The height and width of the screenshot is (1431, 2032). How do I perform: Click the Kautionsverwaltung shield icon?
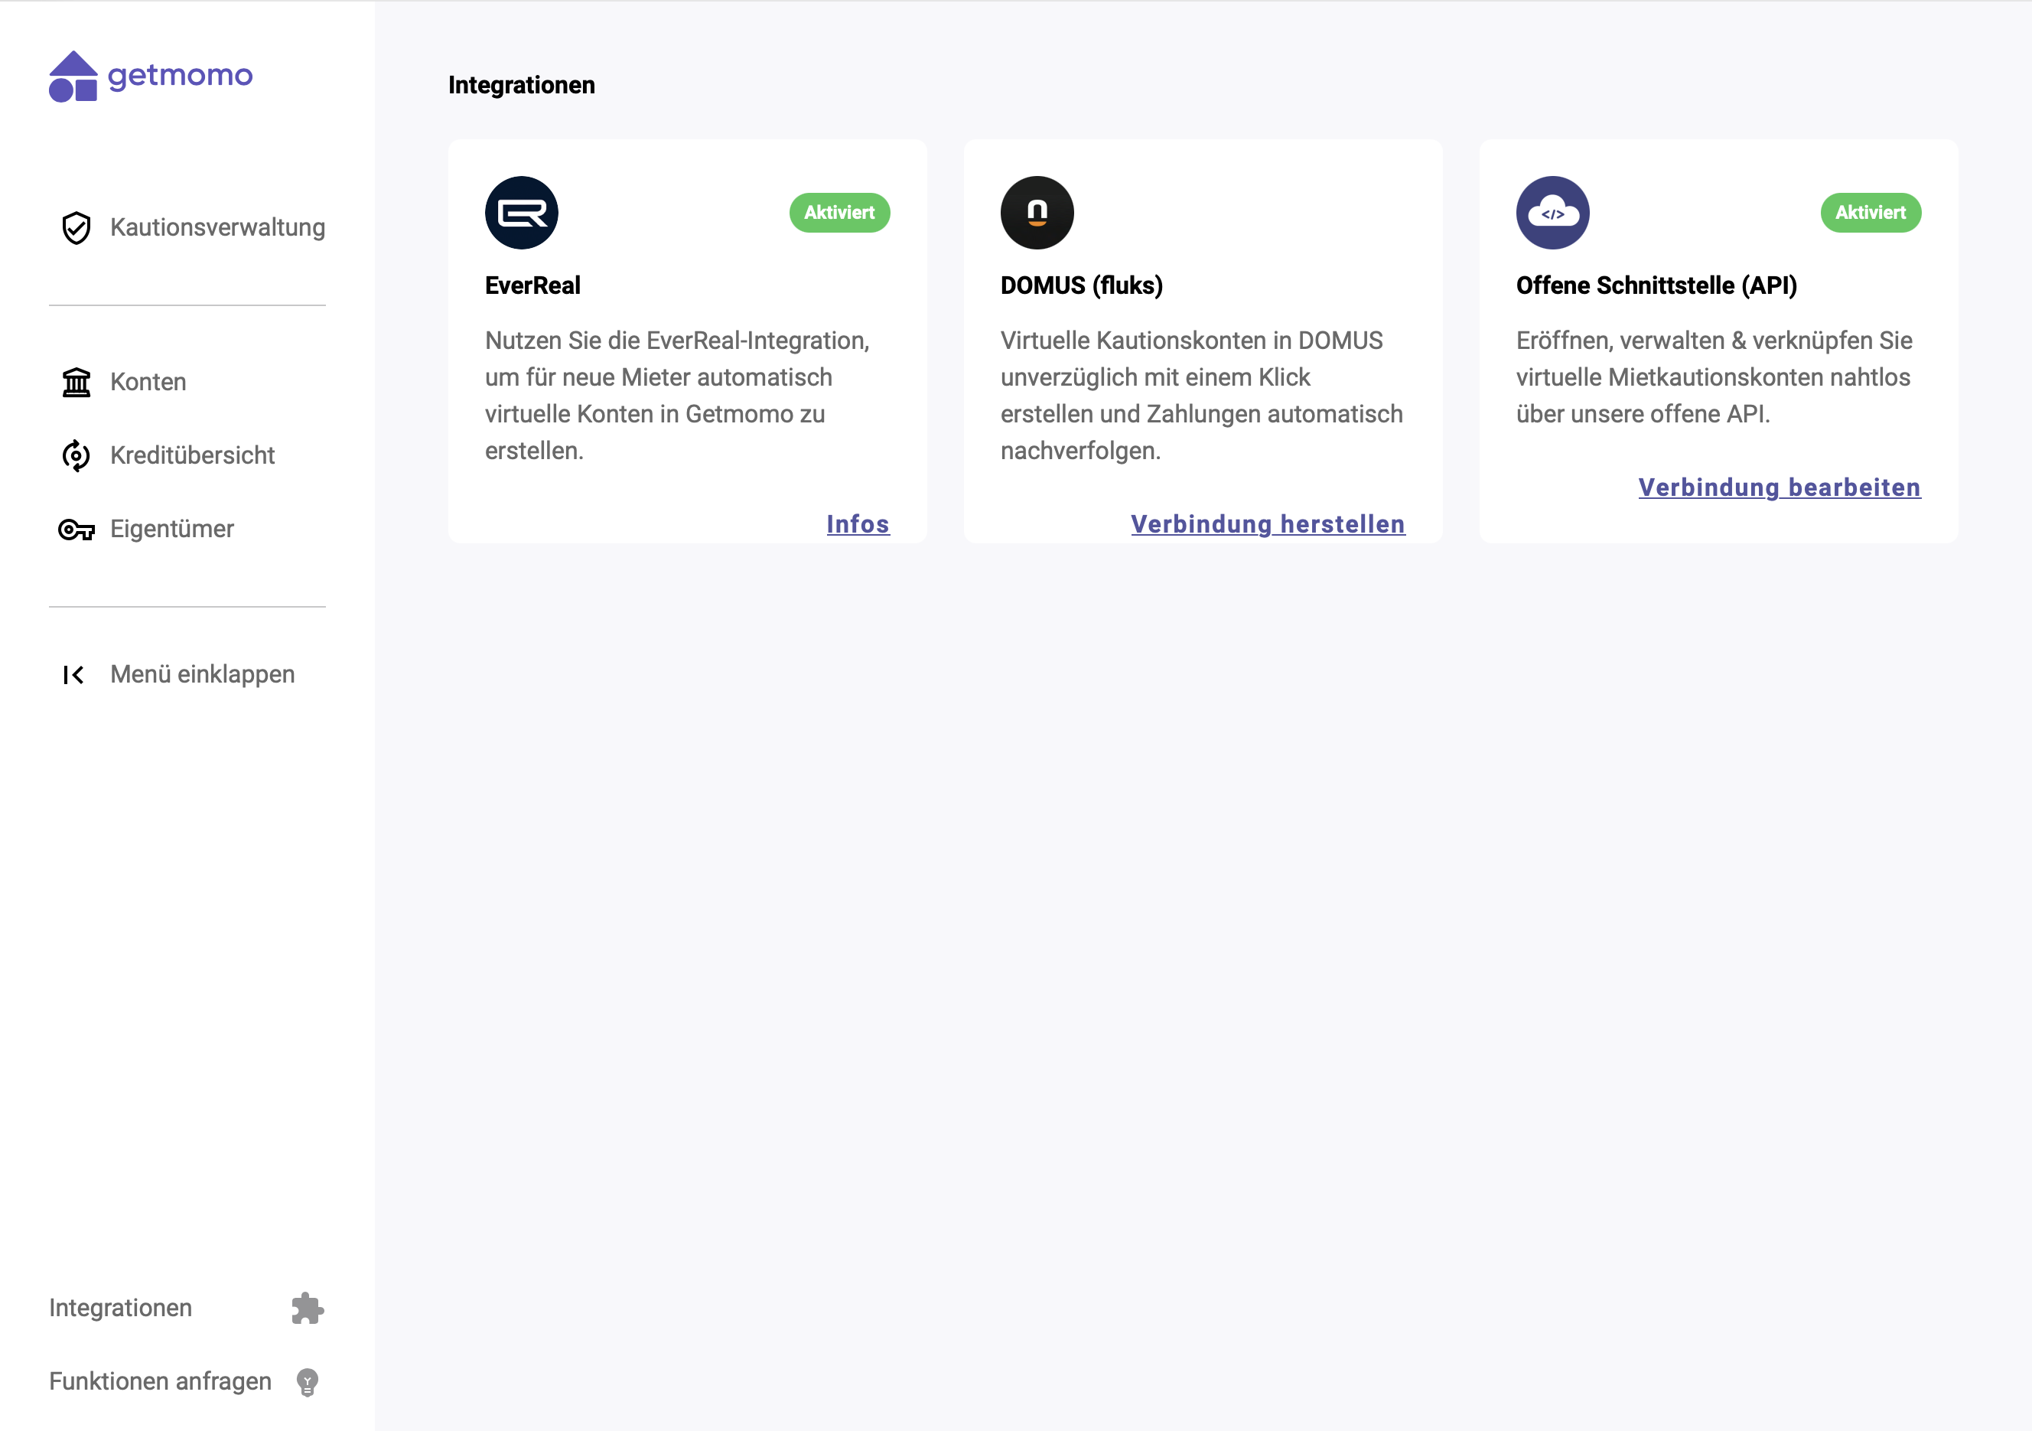[76, 227]
